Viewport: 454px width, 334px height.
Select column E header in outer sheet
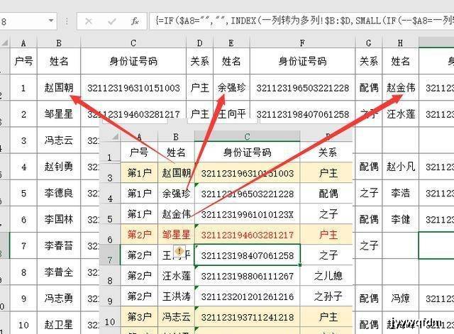pyautogui.click(x=231, y=43)
